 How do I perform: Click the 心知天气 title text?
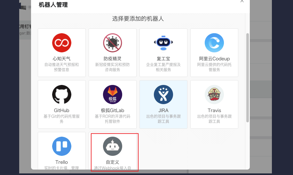(x=62, y=59)
